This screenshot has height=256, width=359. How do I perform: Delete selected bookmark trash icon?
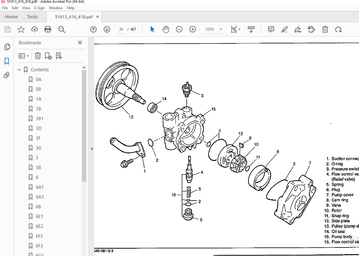pyautogui.click(x=38, y=56)
